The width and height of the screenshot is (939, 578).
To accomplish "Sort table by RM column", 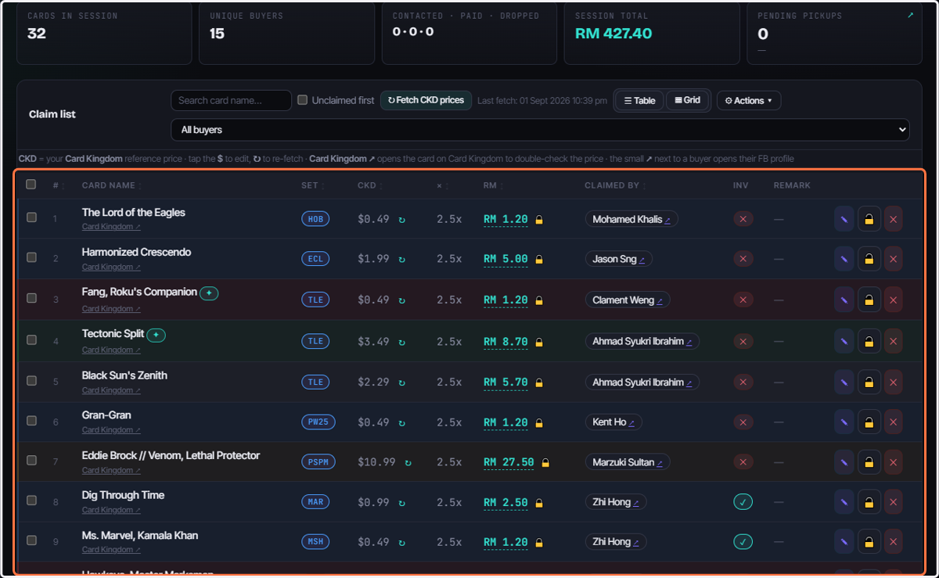I will [x=492, y=185].
